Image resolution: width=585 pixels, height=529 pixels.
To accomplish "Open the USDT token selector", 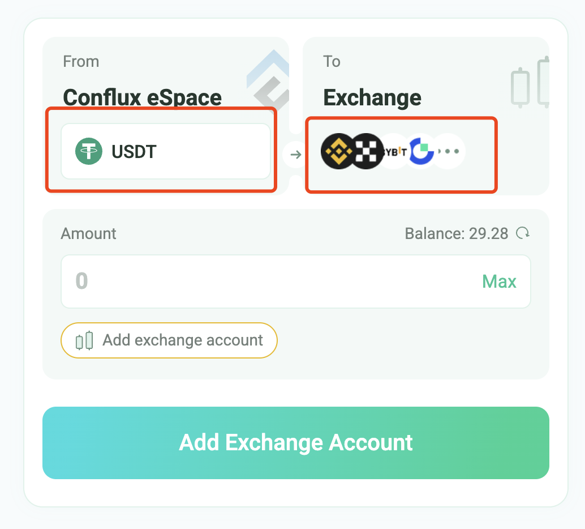I will (166, 151).
